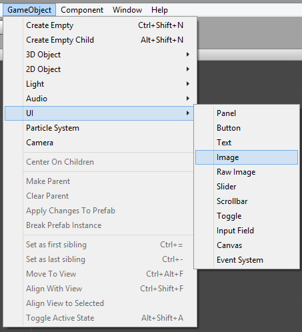Image resolution: width=302 pixels, height=332 pixels.
Task: Create a UI Panel
Action: (x=247, y=113)
